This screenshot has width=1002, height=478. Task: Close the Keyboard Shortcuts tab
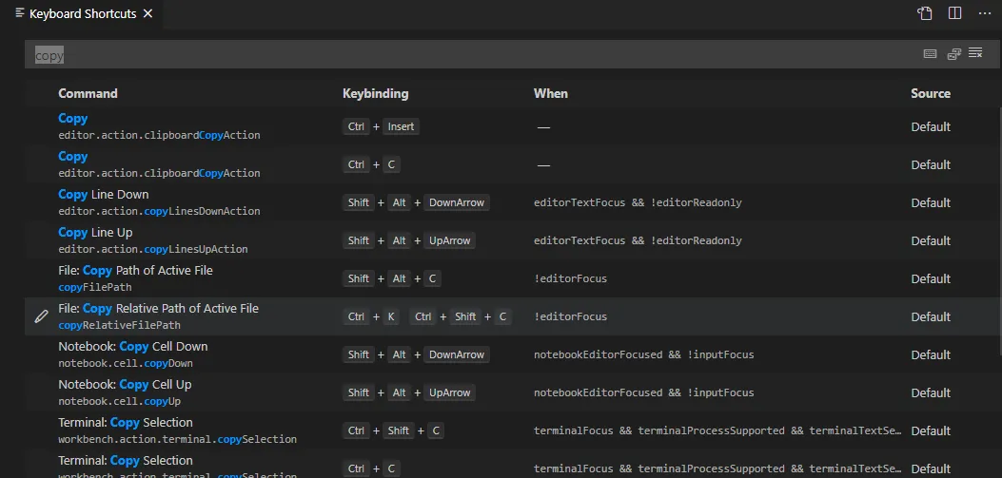tap(146, 14)
